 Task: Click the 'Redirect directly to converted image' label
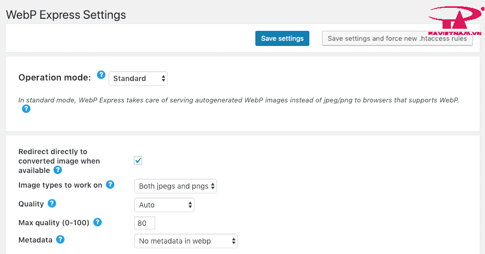59,161
